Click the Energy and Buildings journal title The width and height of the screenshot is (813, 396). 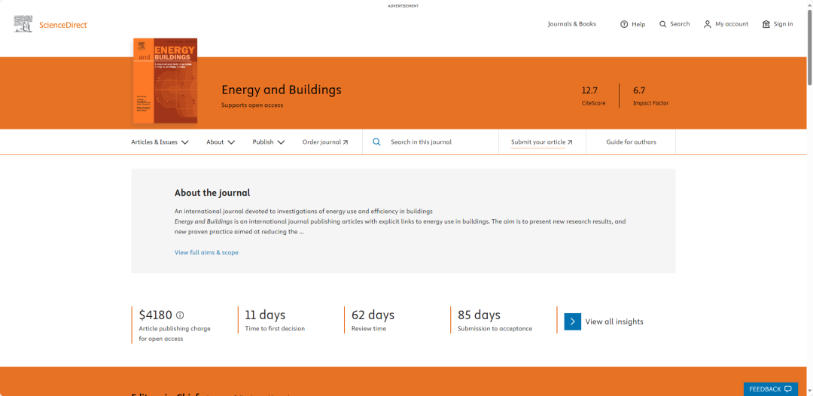click(x=282, y=90)
